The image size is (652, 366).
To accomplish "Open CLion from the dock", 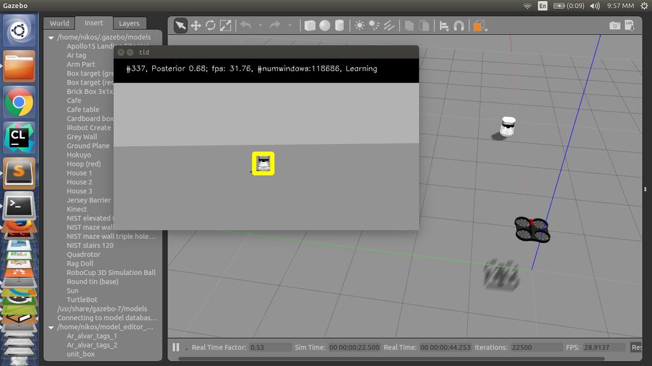I will click(18, 138).
